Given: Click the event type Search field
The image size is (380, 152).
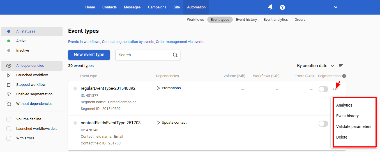Looking at the screenshot, I should [144, 55].
